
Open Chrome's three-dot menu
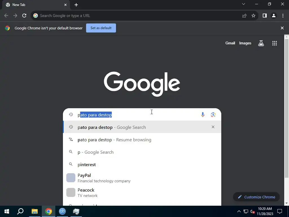[x=283, y=16]
